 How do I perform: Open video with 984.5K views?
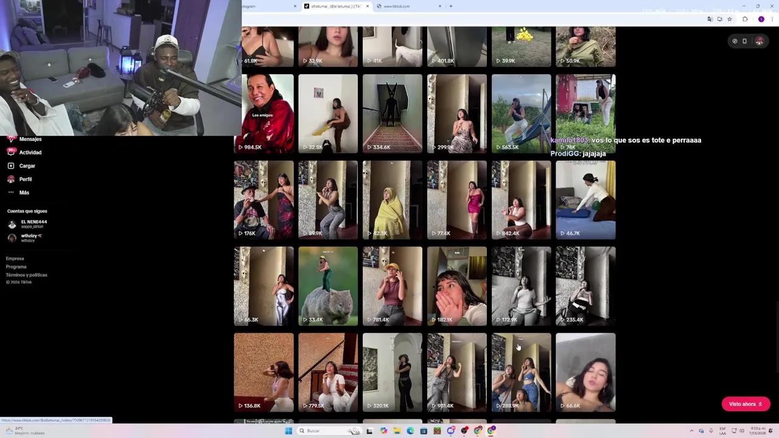click(264, 113)
